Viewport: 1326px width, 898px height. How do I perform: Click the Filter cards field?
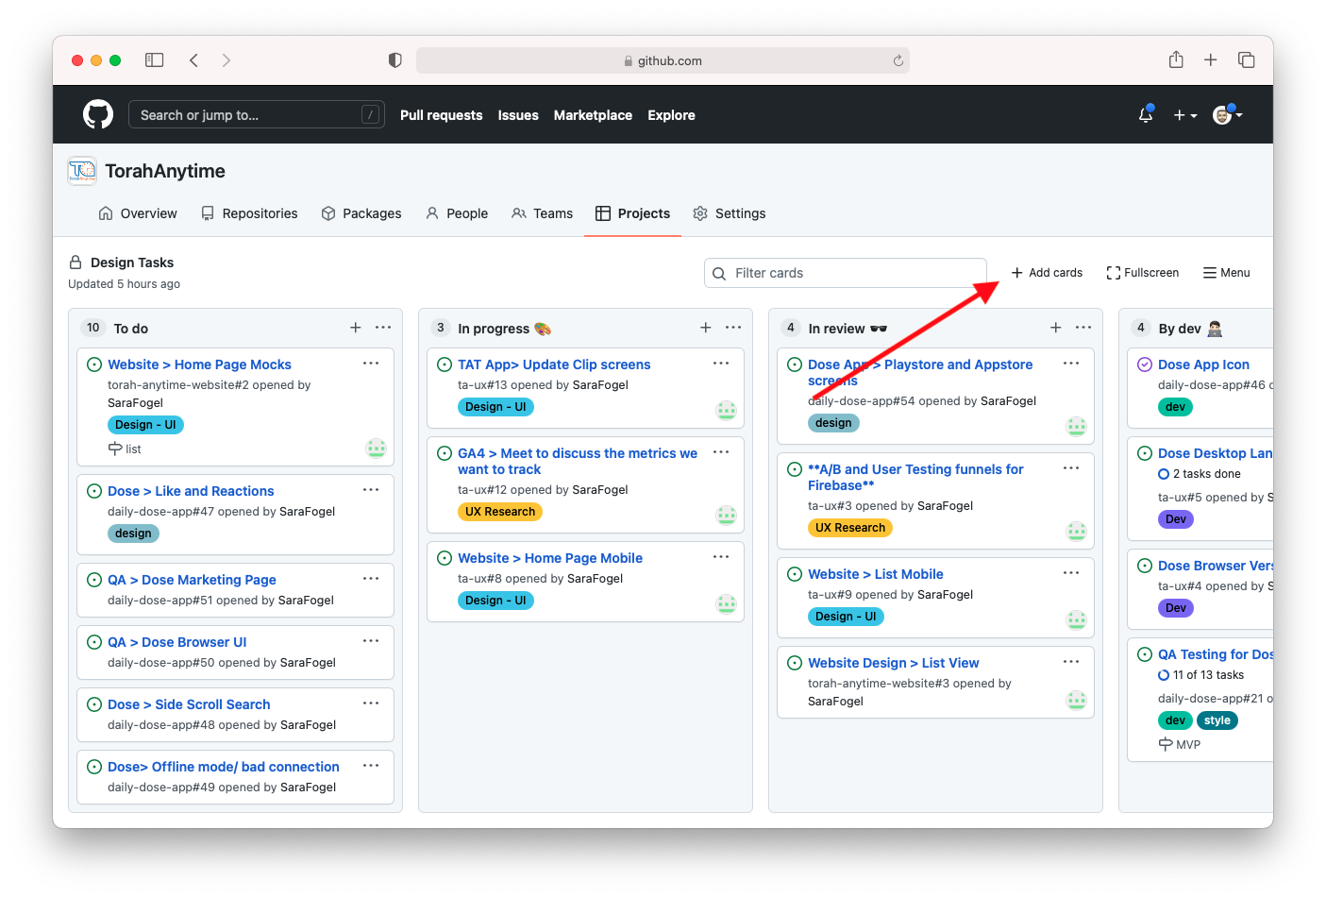[846, 273]
